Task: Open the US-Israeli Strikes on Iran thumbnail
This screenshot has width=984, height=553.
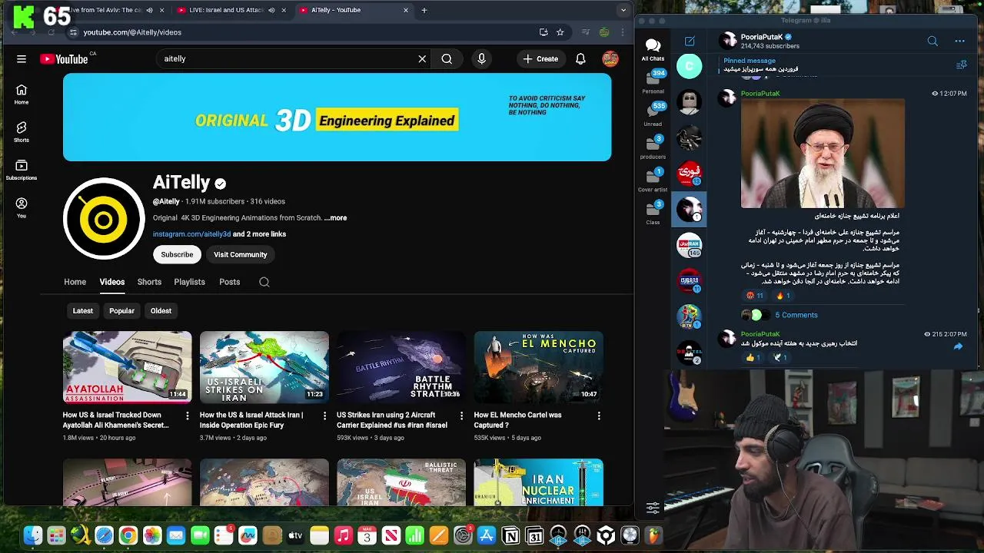Action: (264, 367)
